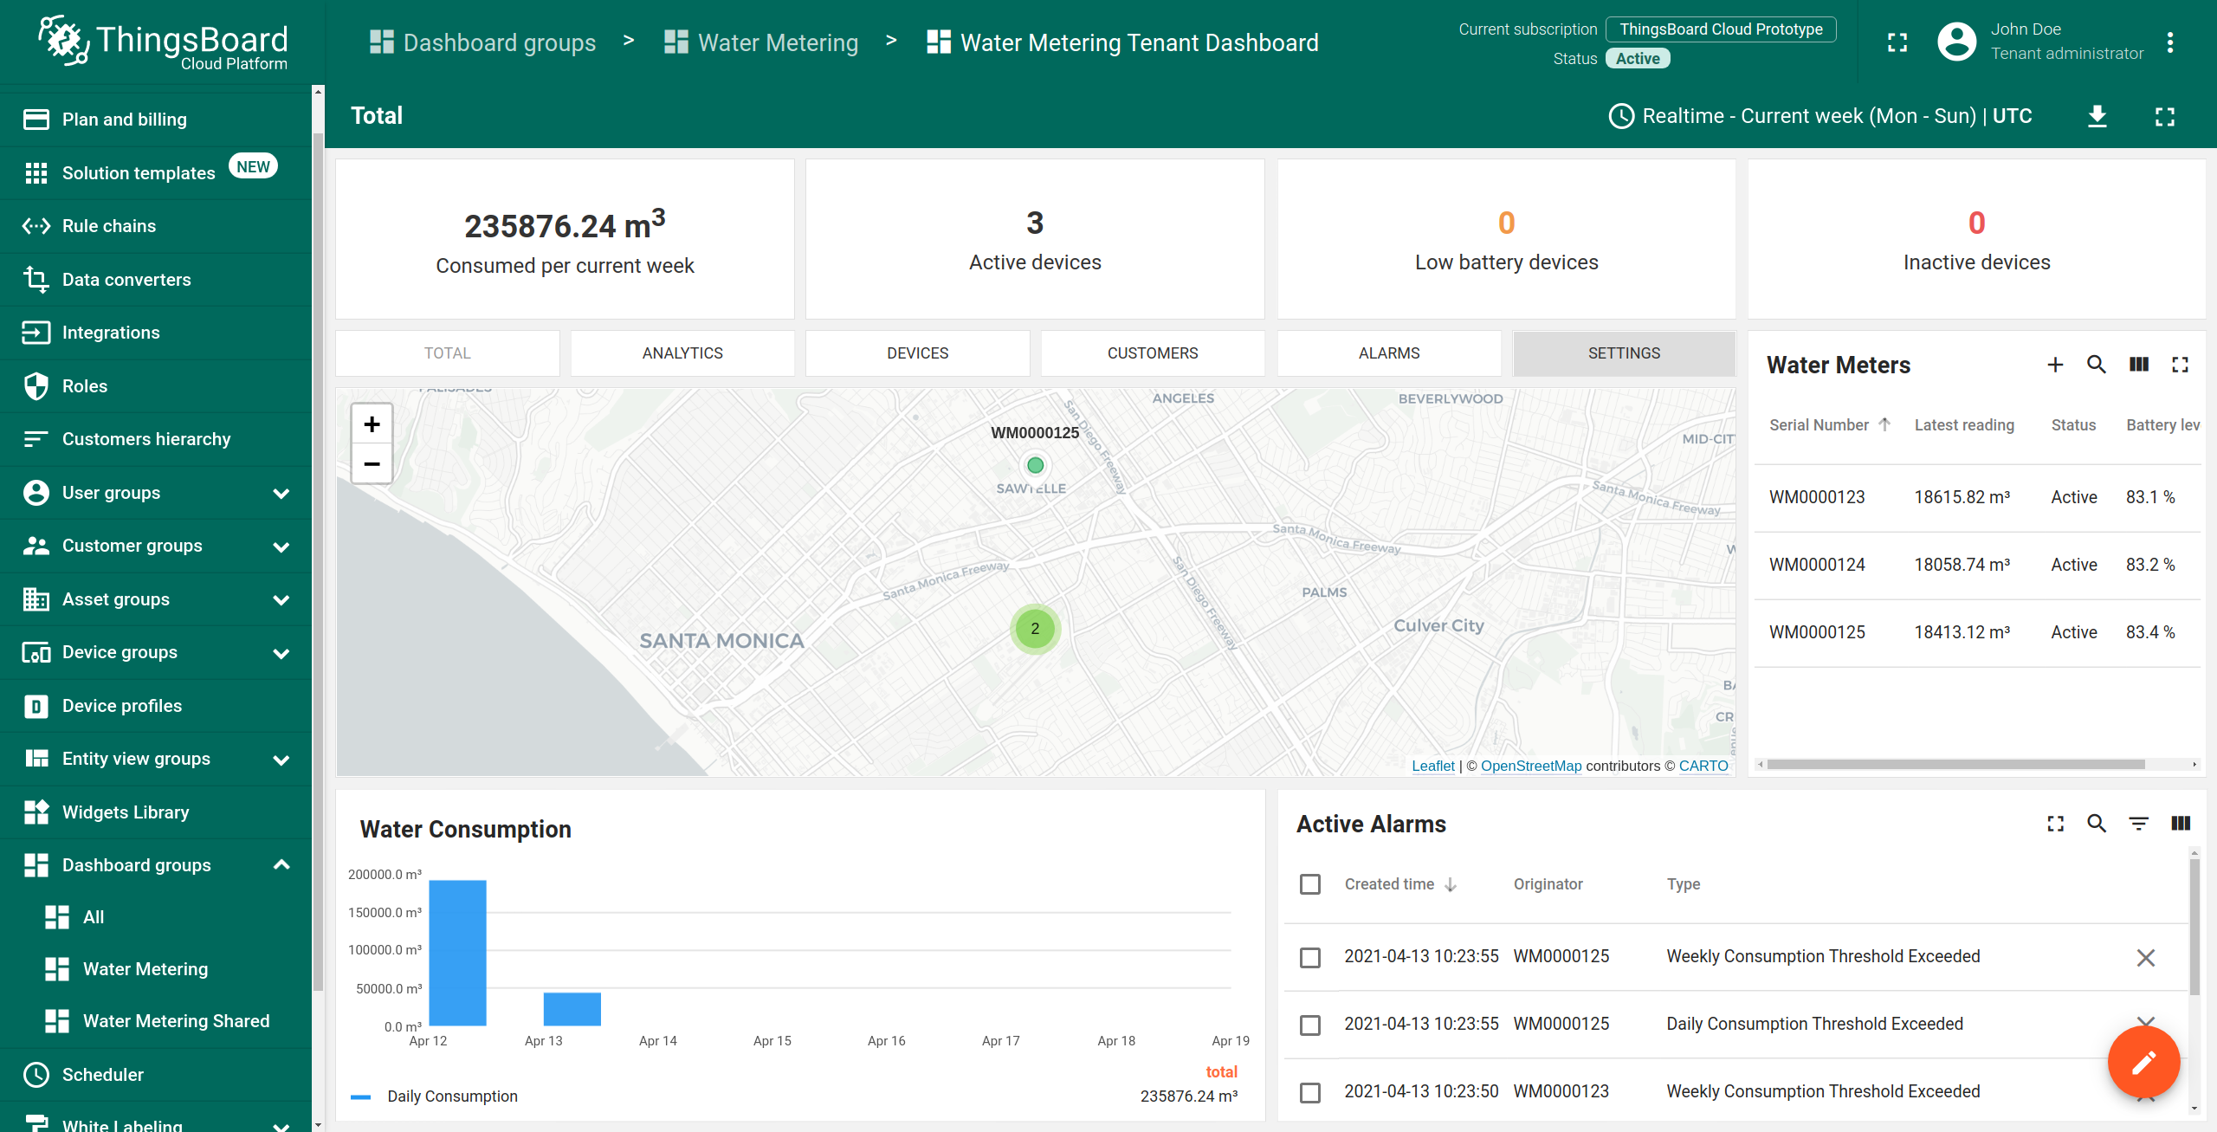2217x1132 pixels.
Task: Expand Water Meters widget to fullscreen
Action: click(2180, 365)
